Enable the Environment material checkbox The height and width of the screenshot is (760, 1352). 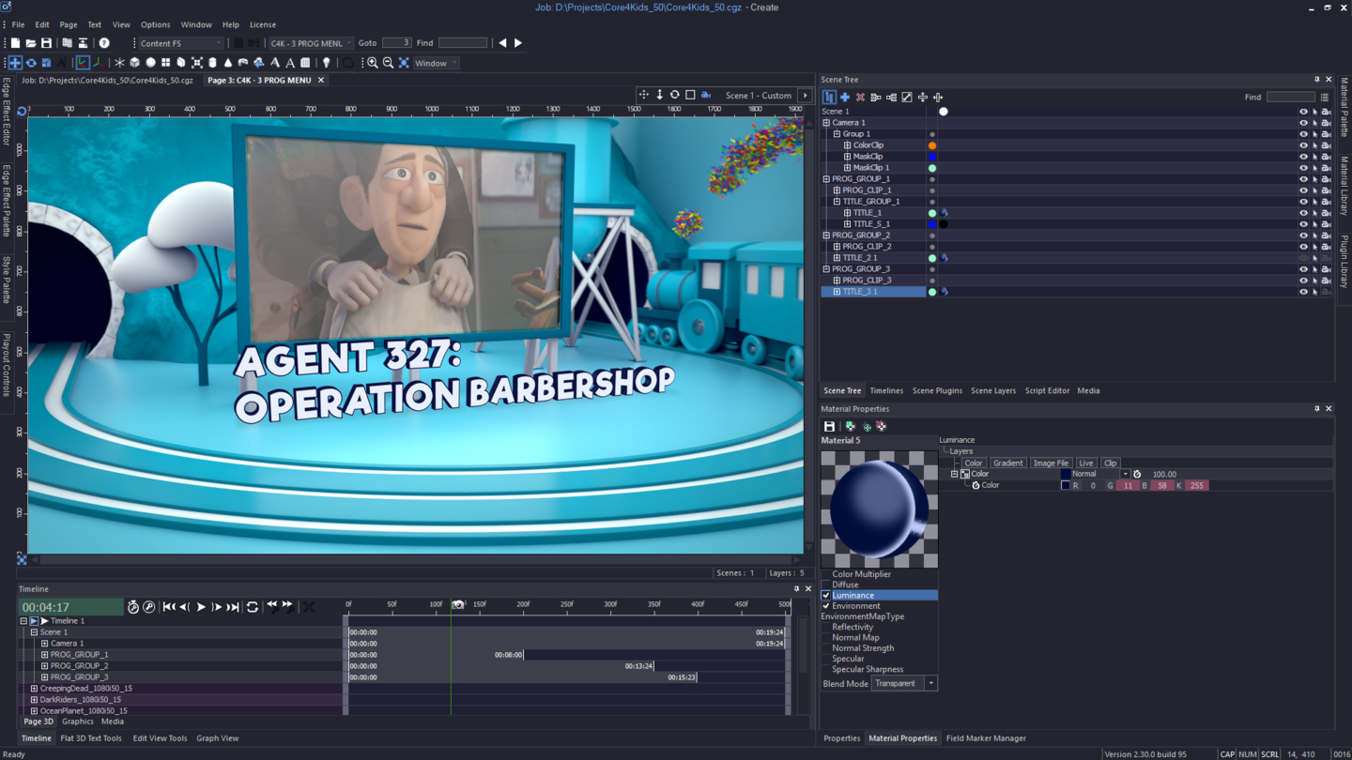tap(823, 605)
